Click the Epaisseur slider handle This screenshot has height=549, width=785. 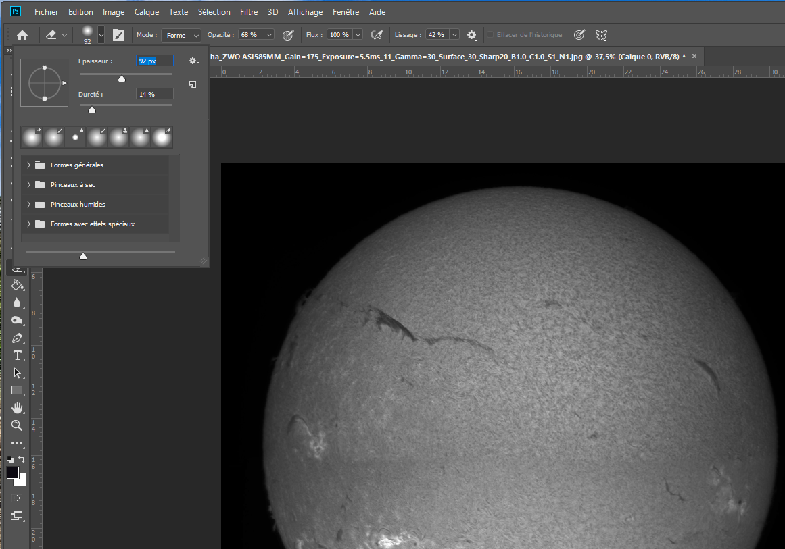tap(122, 78)
